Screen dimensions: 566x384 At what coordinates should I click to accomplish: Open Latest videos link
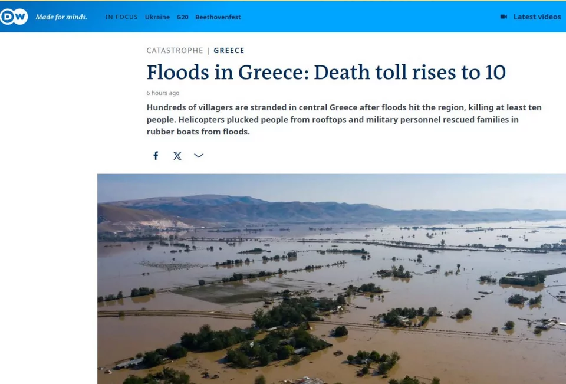(537, 17)
